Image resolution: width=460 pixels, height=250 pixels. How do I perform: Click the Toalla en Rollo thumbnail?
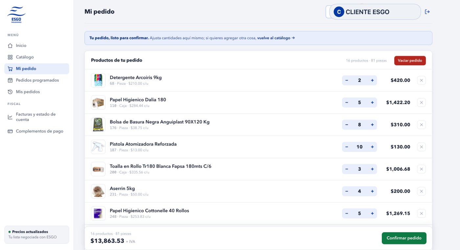98,169
